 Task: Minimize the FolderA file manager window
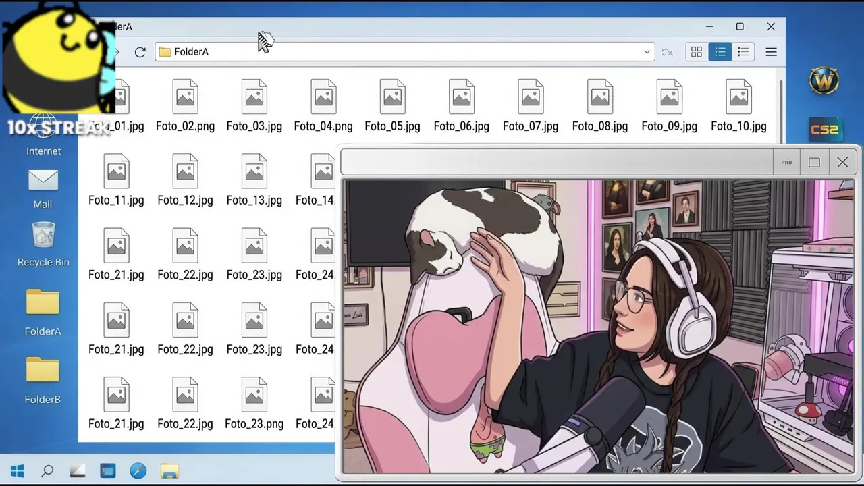(x=709, y=27)
